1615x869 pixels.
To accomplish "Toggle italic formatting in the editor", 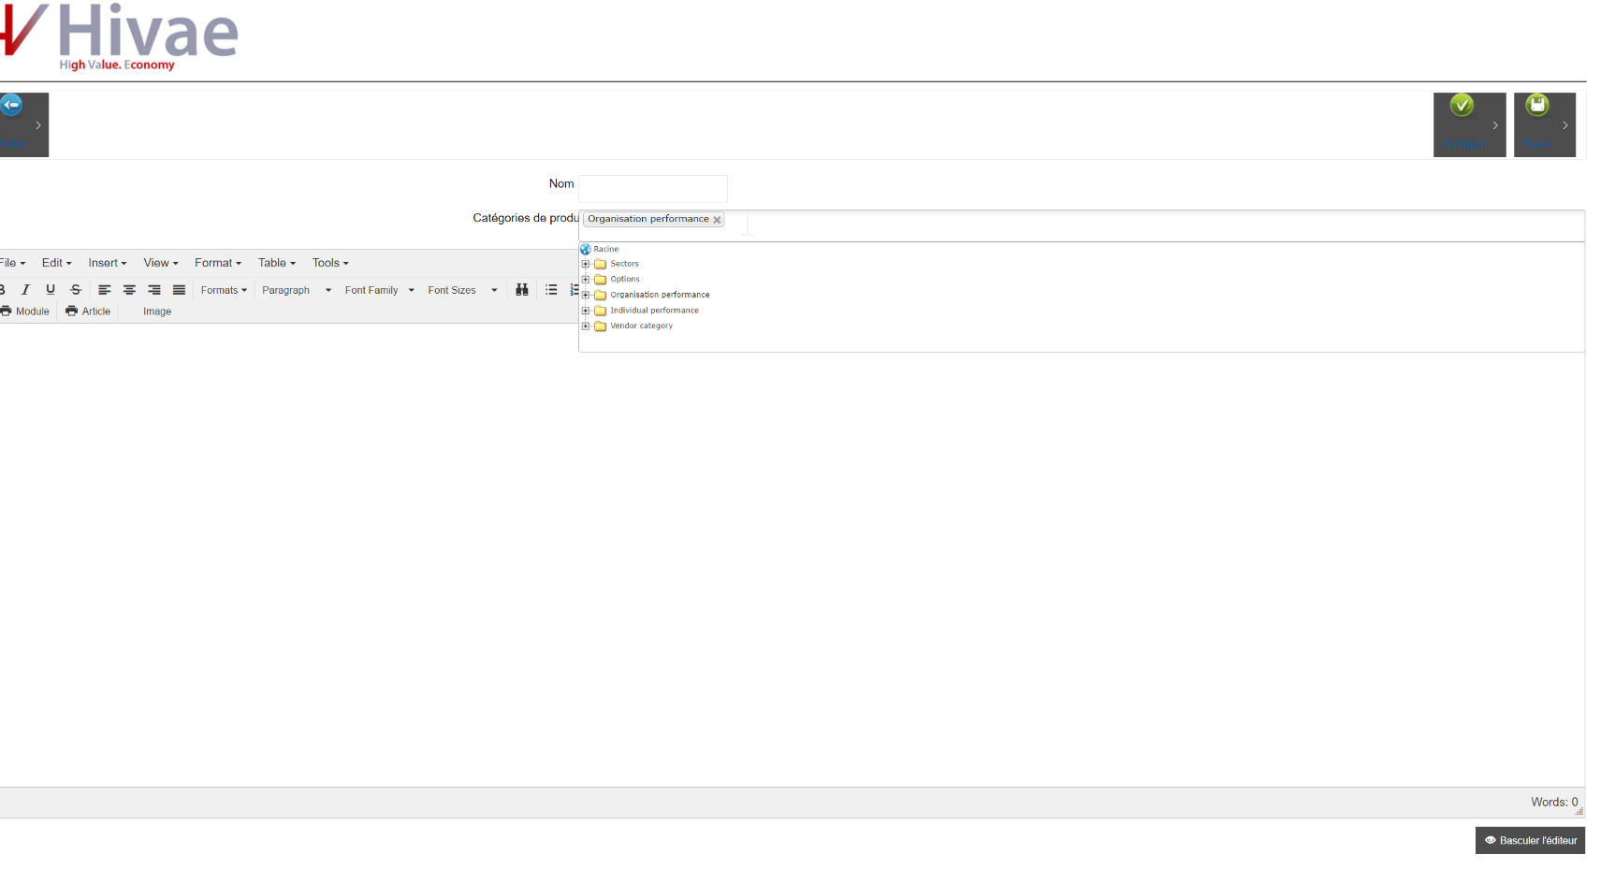I will (26, 290).
